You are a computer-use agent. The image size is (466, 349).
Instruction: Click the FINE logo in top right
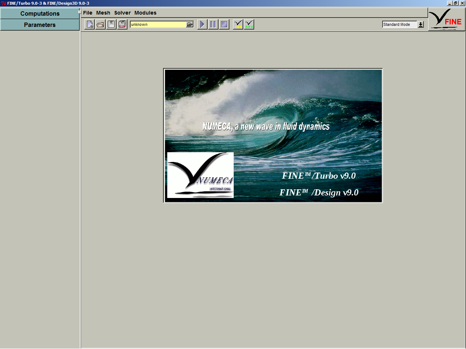pyautogui.click(x=446, y=19)
